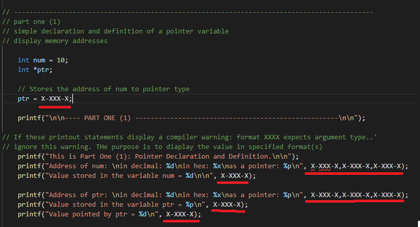Viewport: 420px width, 227px height.
Task: Click the comment "Stores the address of num to pointer type"
Action: pos(104,89)
